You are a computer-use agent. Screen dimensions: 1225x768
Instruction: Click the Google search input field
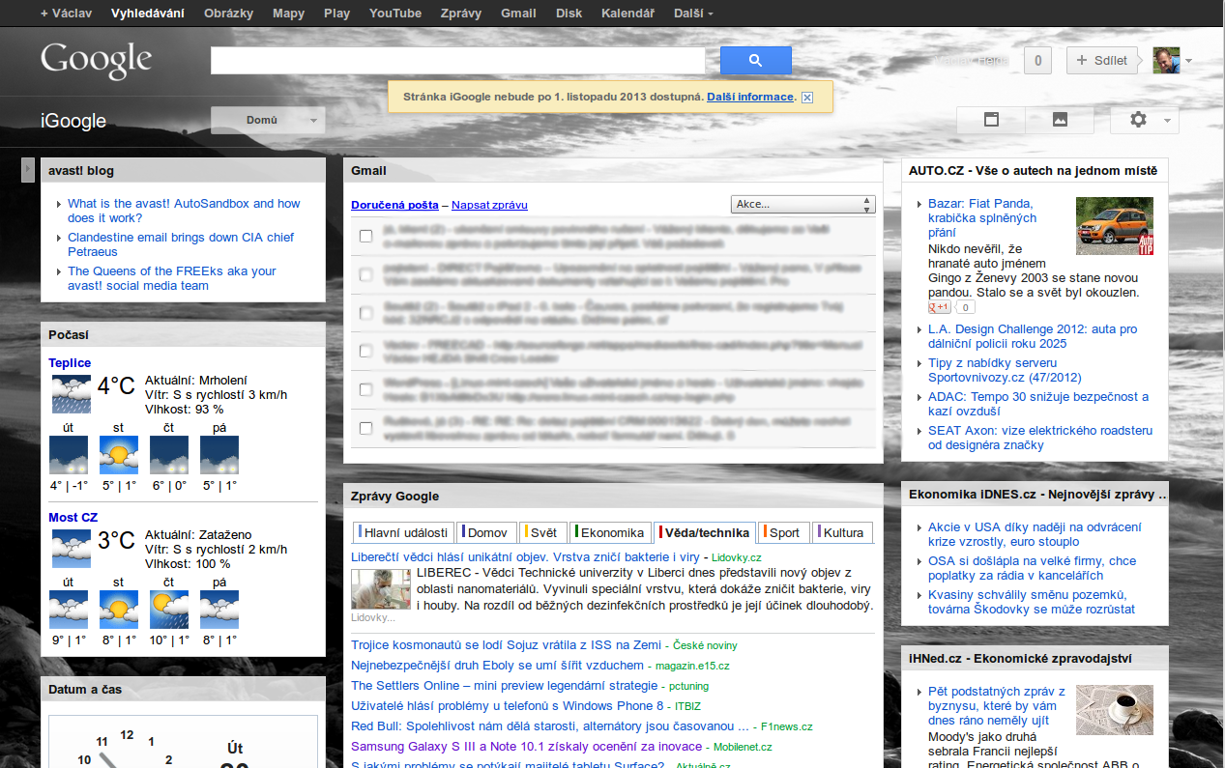(x=458, y=61)
